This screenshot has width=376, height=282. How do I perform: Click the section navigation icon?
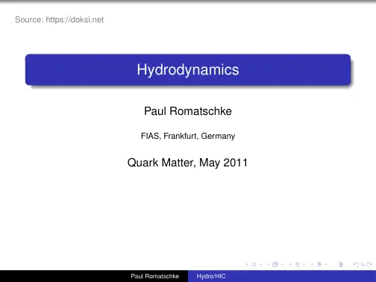(x=319, y=264)
